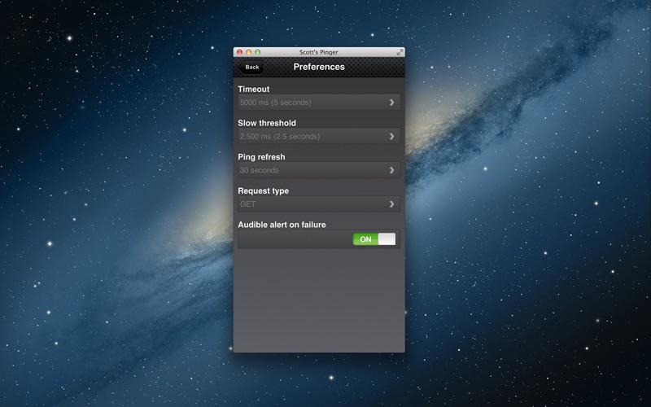Screen dimensions: 651x407
Task: Close the Scott's Pinger window
Action: pos(239,52)
